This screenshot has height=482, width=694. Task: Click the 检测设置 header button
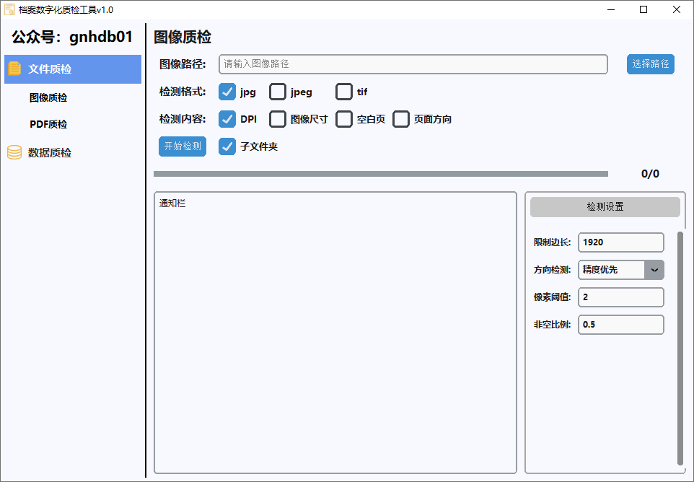605,207
